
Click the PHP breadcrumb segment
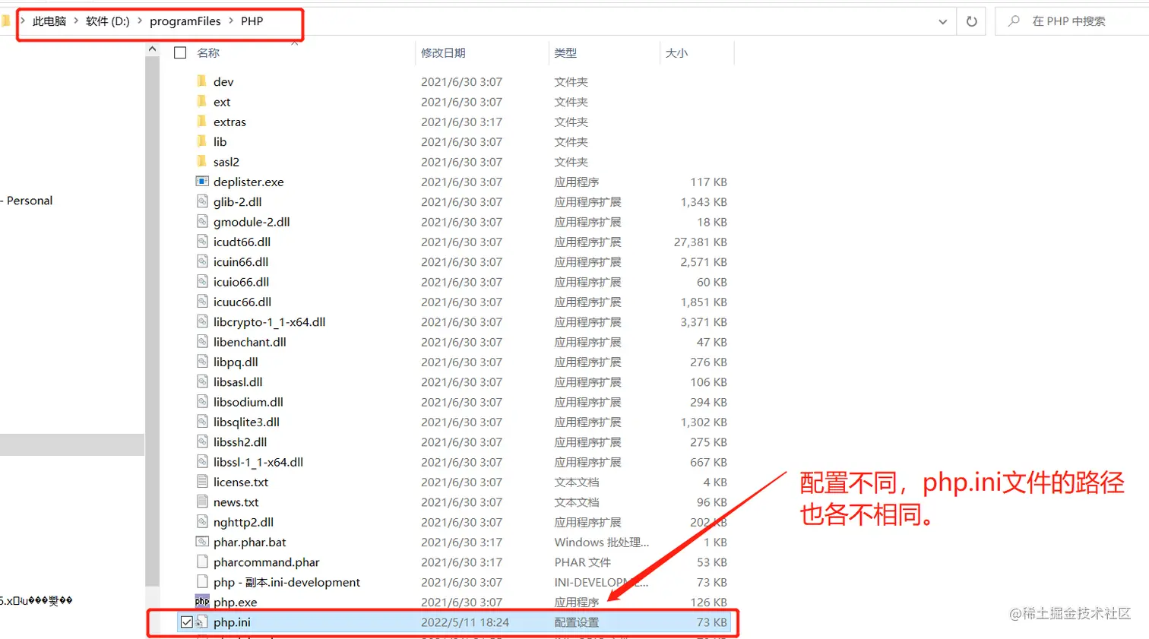252,21
